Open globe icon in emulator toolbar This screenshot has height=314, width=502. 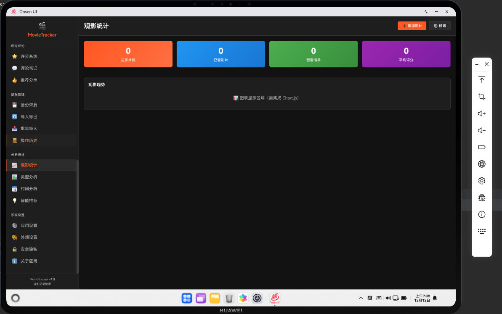click(481, 164)
